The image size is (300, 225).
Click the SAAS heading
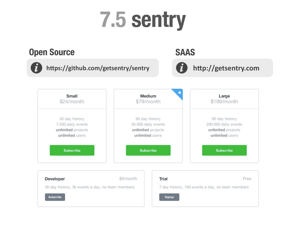(x=185, y=52)
